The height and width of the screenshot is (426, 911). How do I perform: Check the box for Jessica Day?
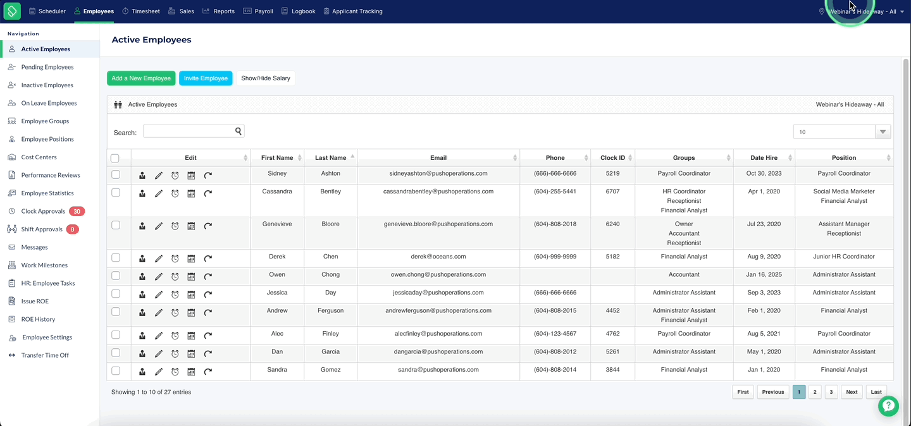point(116,294)
